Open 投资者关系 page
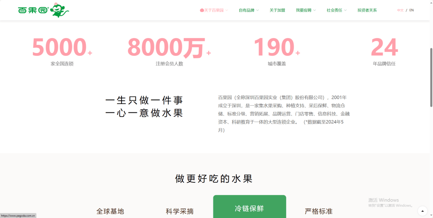433x218 pixels. pyautogui.click(x=367, y=10)
